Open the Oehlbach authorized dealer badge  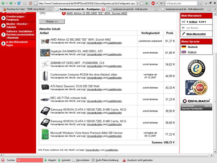[x=196, y=104]
